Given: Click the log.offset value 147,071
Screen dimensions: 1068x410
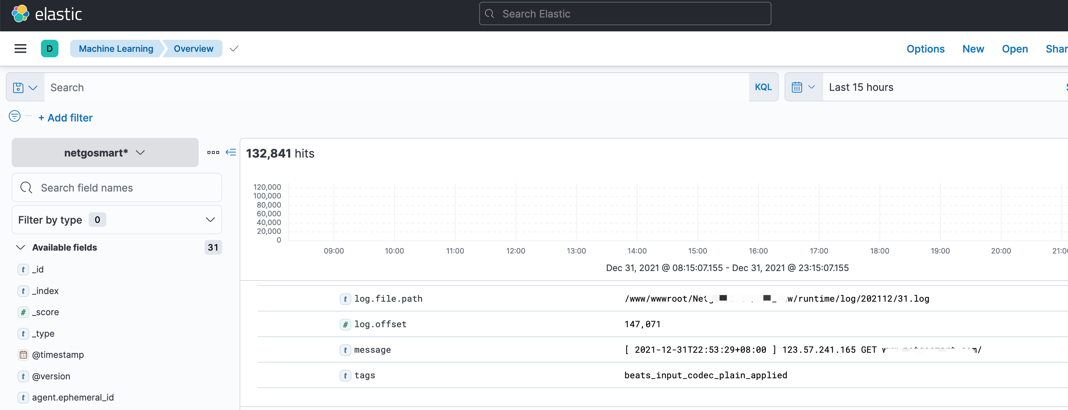Looking at the screenshot, I should 642,325.
